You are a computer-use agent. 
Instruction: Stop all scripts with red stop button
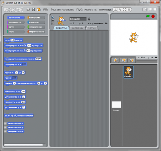153,16
